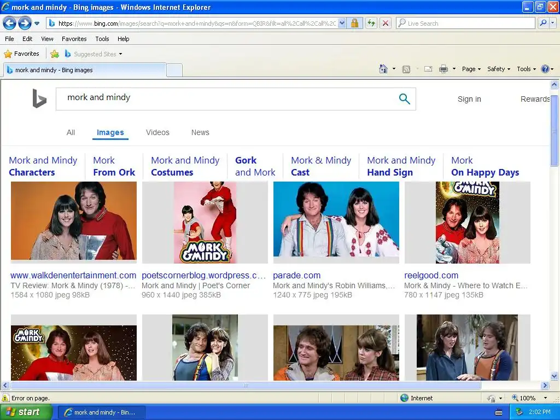Select the 'mork and mindy - Bing images' tab
This screenshot has width=560, height=420.
coord(85,70)
